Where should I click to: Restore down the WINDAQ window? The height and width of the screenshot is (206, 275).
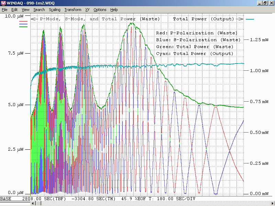click(x=265, y=3)
